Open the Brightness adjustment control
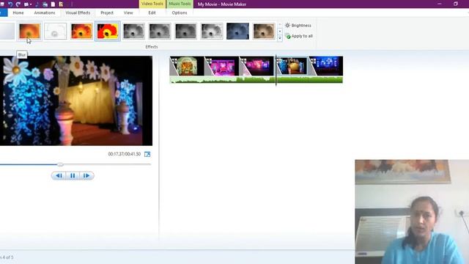Viewport: 469px width, 264px height. point(298,26)
